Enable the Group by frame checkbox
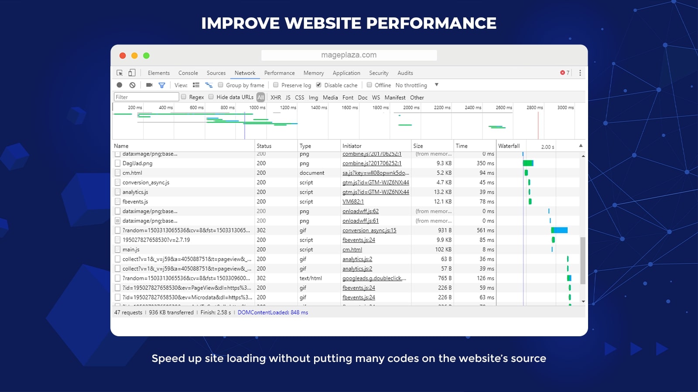Screen dimensions: 698x392 coord(221,85)
